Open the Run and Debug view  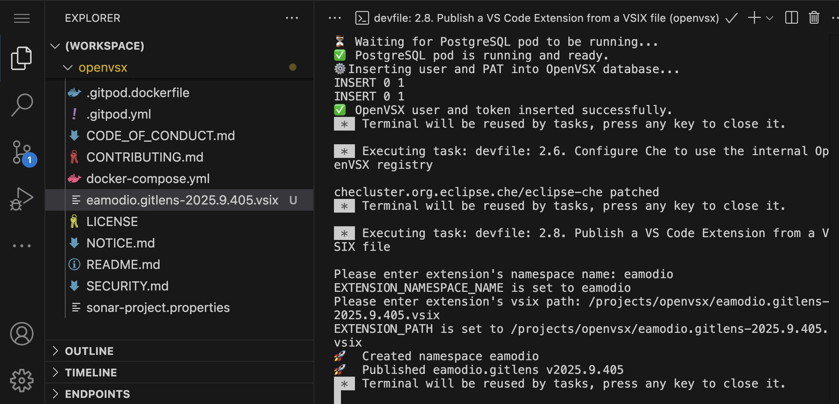[22, 199]
